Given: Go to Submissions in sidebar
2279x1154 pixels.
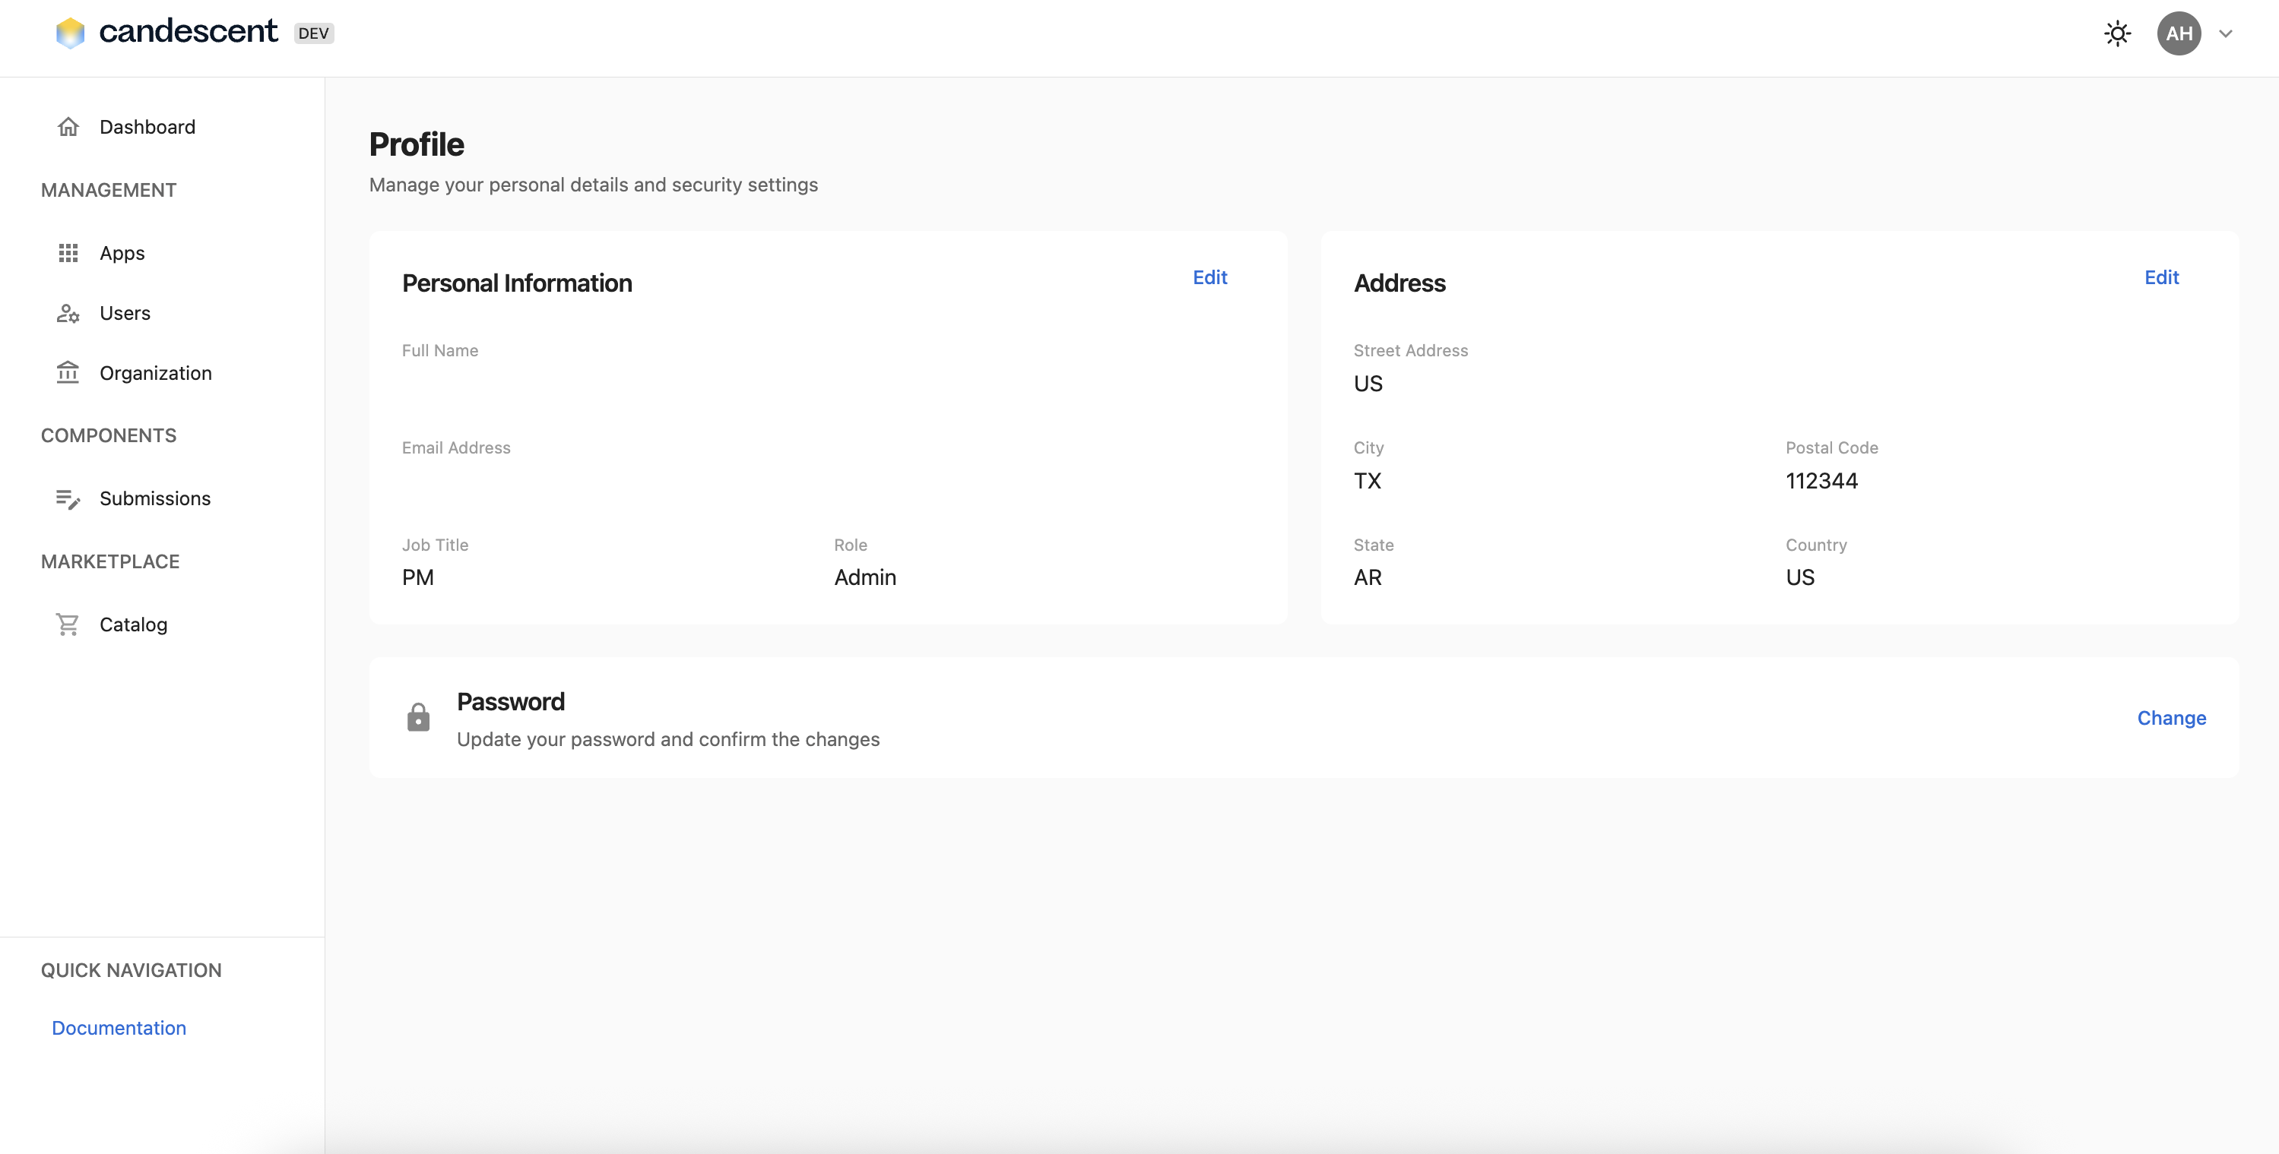Looking at the screenshot, I should (155, 498).
